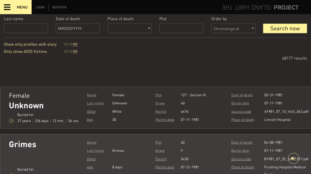Enable Only show AIDS Victims with YES

pyautogui.click(x=66, y=52)
